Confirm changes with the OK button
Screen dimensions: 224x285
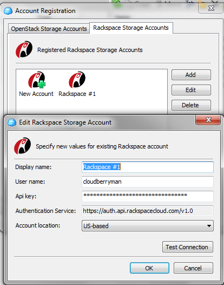[149, 268]
